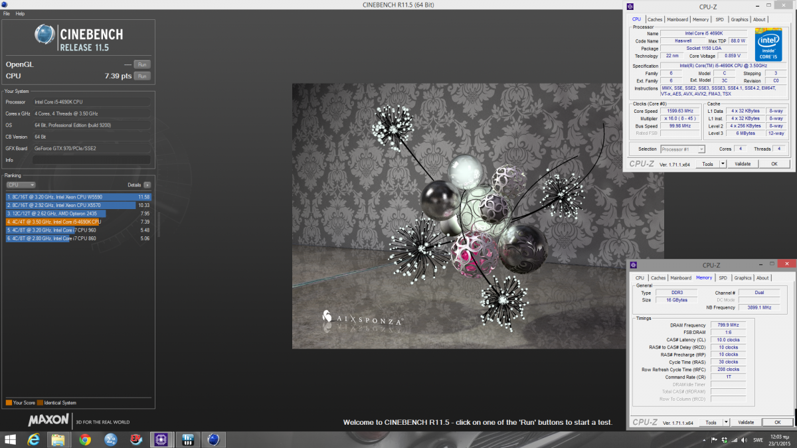This screenshot has height=448, width=797.
Task: Open About tab in memory-timings CPU-Z window
Action: [762, 278]
